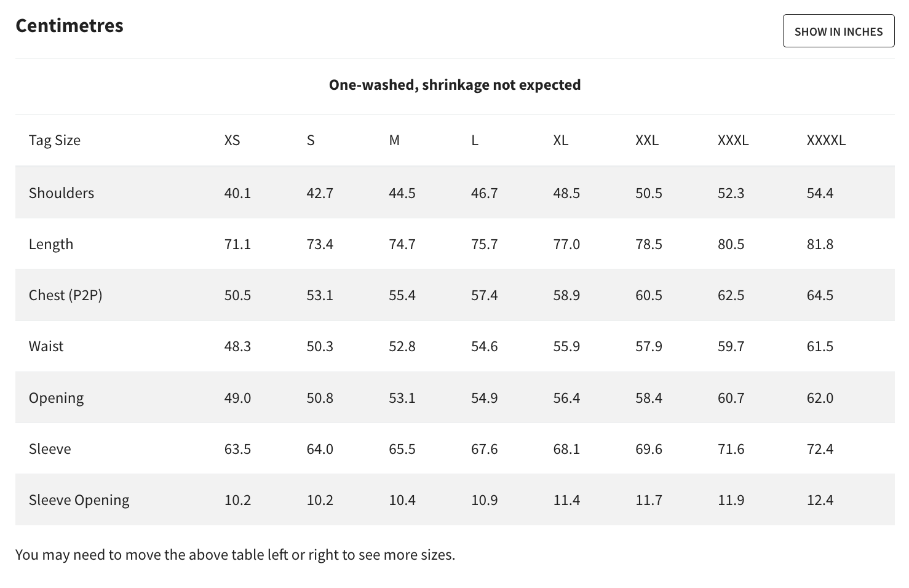Click the Chest (P2P) row label
909x588 pixels.
[65, 295]
